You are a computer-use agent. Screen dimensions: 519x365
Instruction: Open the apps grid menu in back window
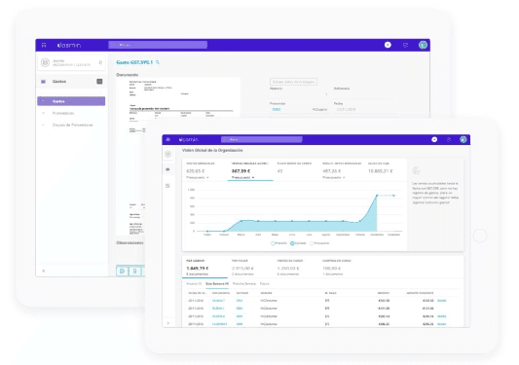44,46
